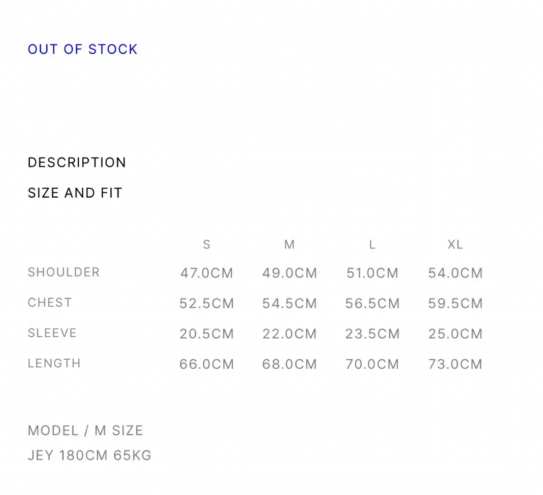The height and width of the screenshot is (495, 543).
Task: Expand the SIZE AND FIT section
Action: pyautogui.click(x=75, y=193)
